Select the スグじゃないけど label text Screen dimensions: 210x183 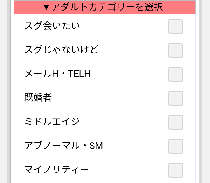click(x=61, y=50)
